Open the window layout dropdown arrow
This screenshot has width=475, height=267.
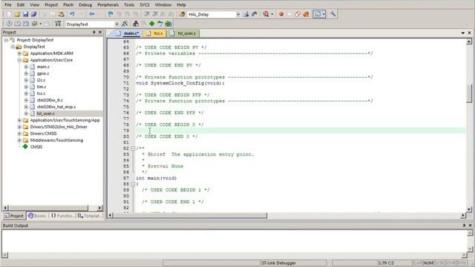click(x=324, y=14)
